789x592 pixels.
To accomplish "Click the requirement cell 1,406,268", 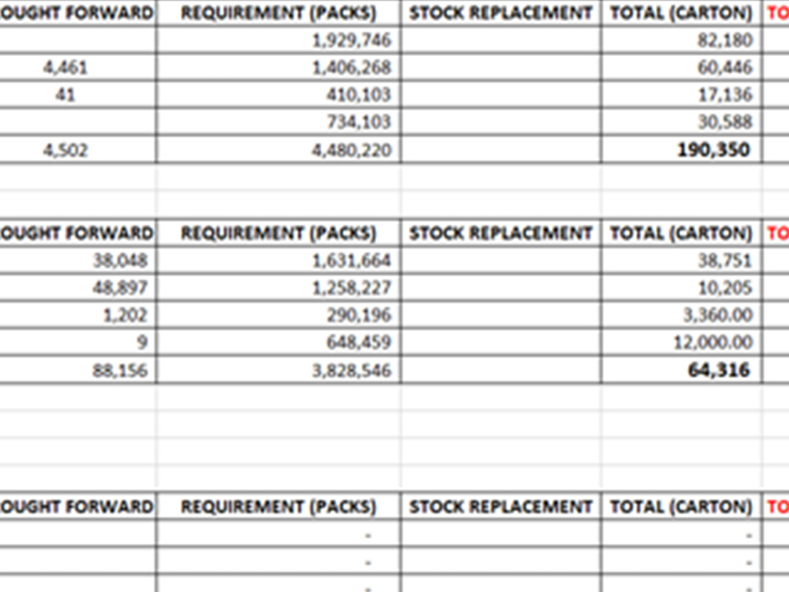I will [x=279, y=67].
